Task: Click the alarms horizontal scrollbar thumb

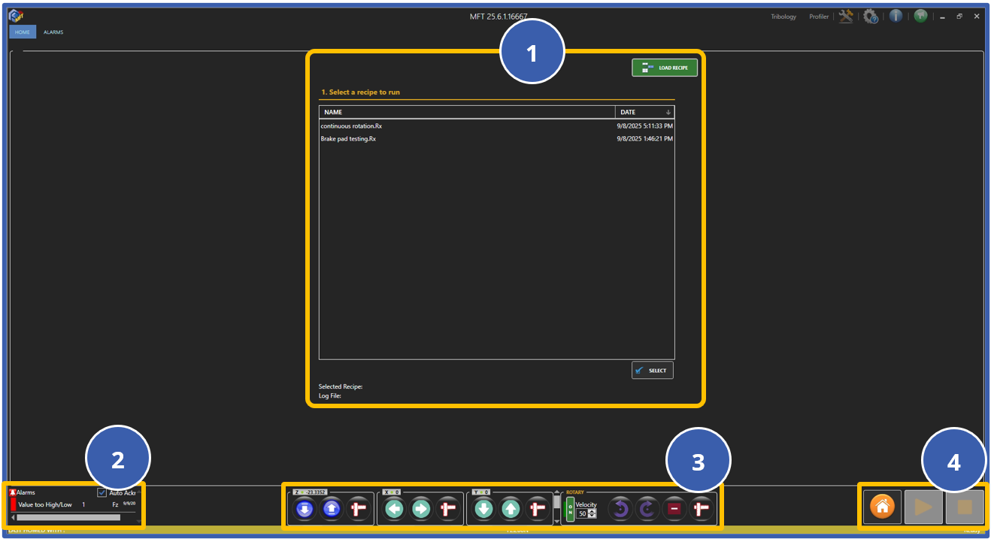Action: (68, 517)
